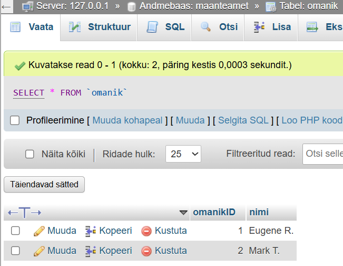343x266 pixels.
Task: Toggle the full texts arrows in table header
Action: 24,213
